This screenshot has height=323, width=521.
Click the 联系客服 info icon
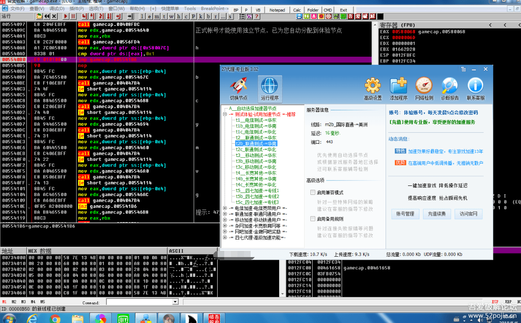click(475, 88)
